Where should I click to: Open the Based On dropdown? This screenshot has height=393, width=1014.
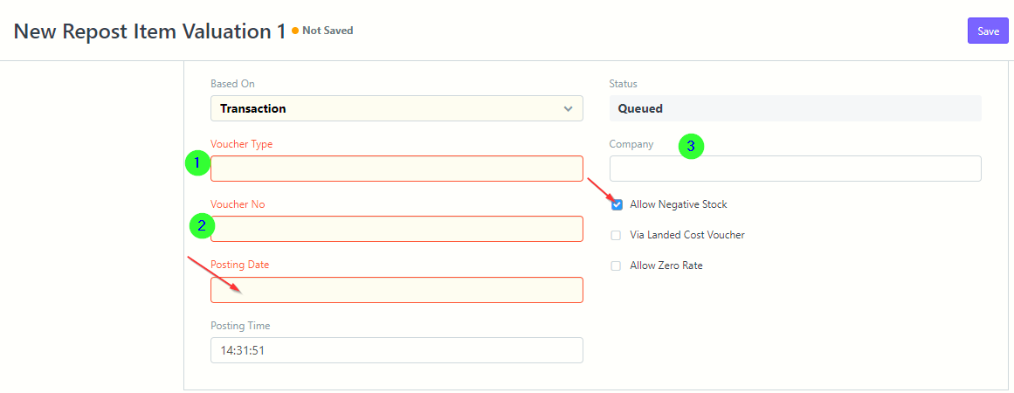coord(397,108)
